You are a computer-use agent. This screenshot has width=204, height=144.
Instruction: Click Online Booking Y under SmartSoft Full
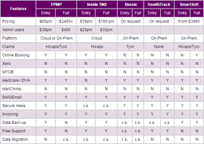[197, 55]
